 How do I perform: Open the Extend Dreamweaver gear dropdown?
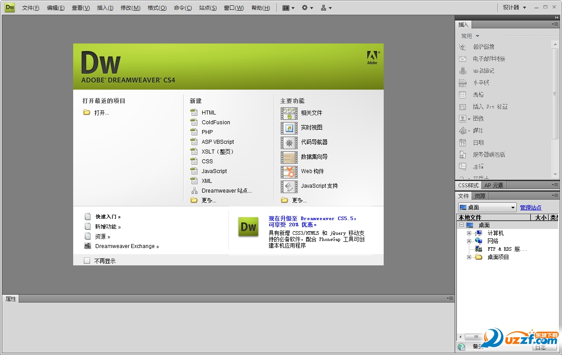point(307,8)
